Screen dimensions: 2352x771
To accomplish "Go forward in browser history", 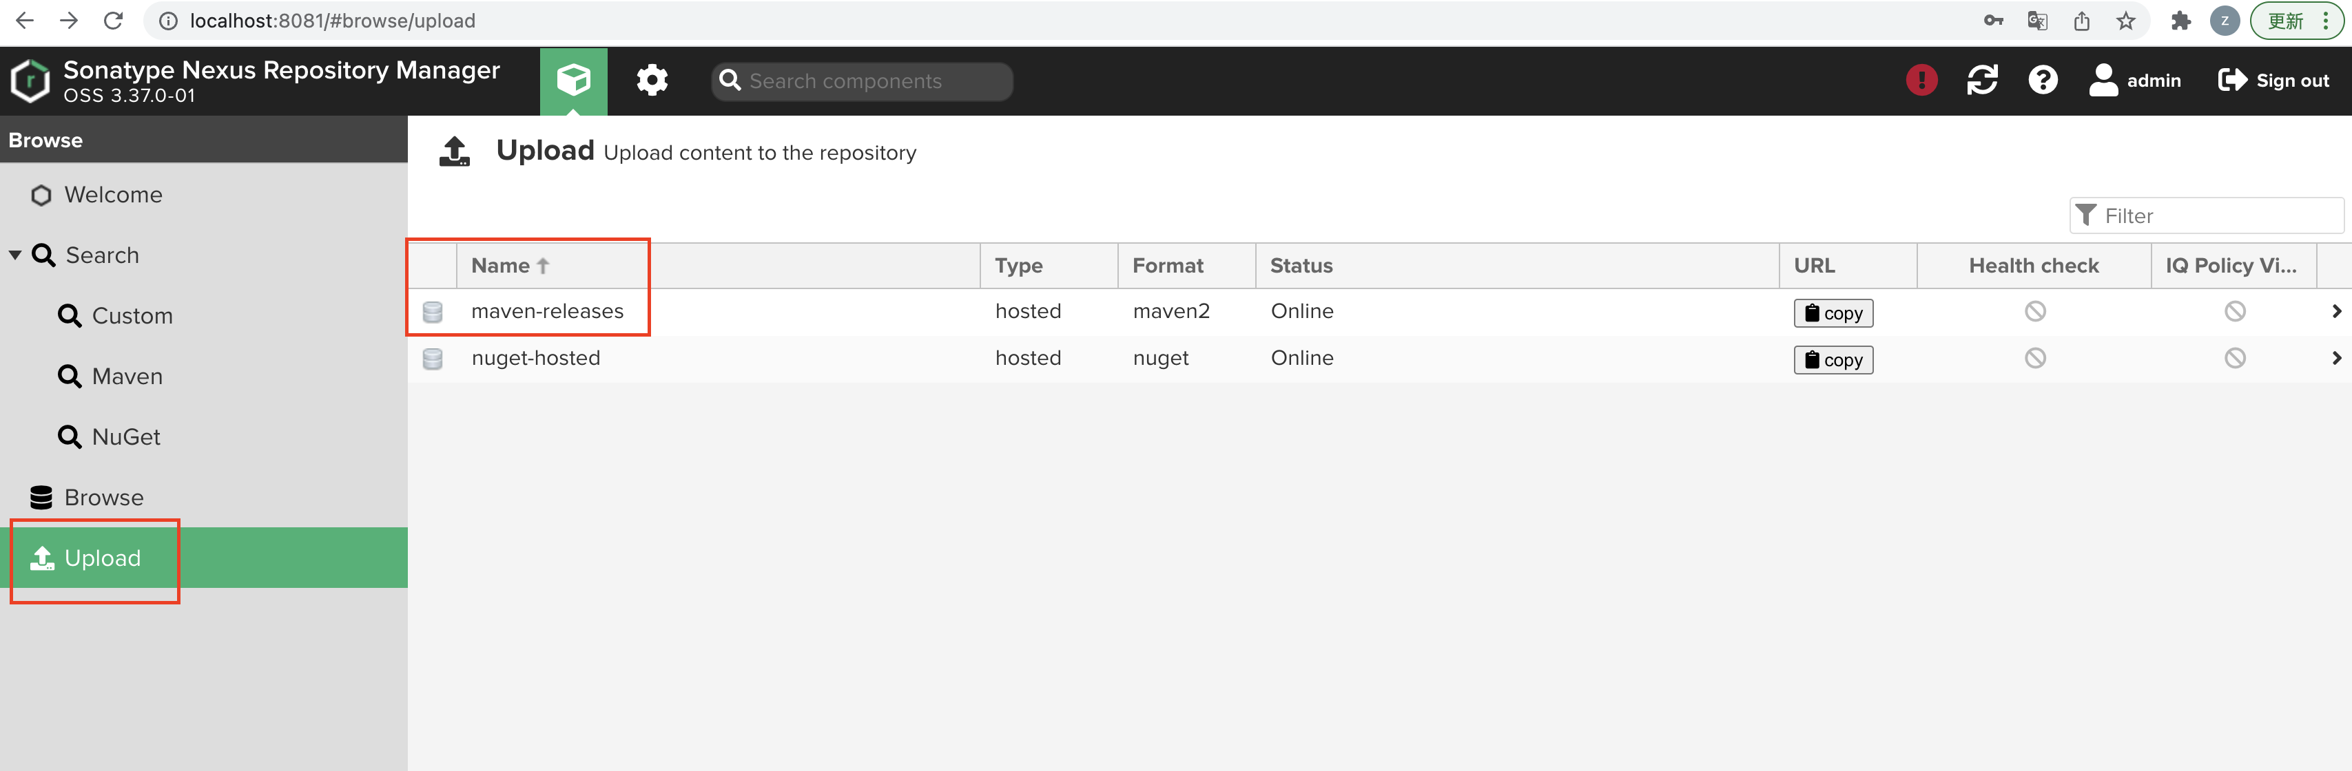I will [x=70, y=20].
